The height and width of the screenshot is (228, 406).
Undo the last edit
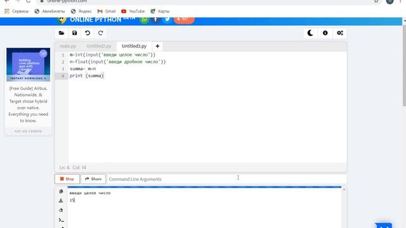click(88, 33)
